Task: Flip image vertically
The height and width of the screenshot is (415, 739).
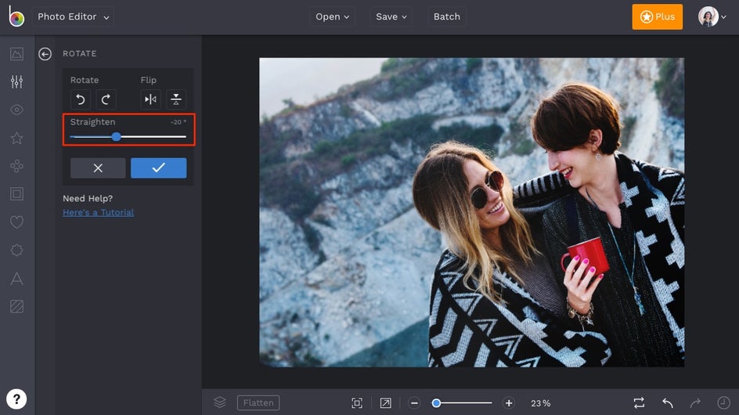Action: 176,99
